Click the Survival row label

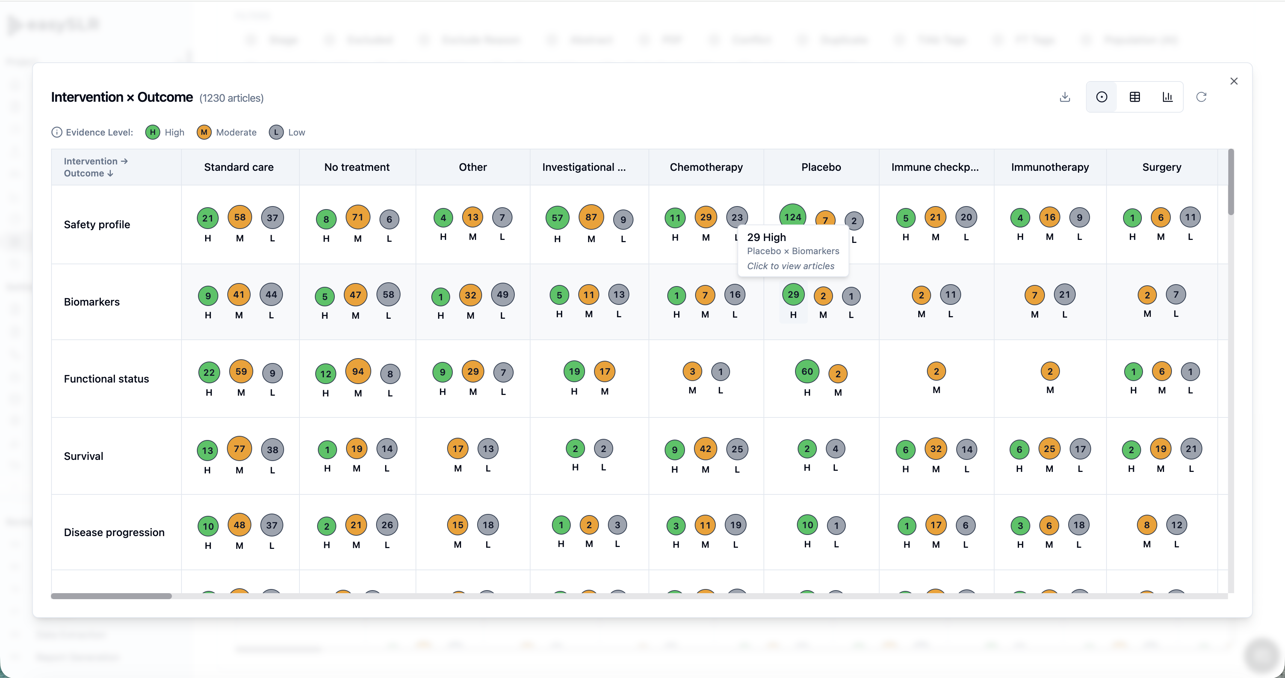pos(83,456)
